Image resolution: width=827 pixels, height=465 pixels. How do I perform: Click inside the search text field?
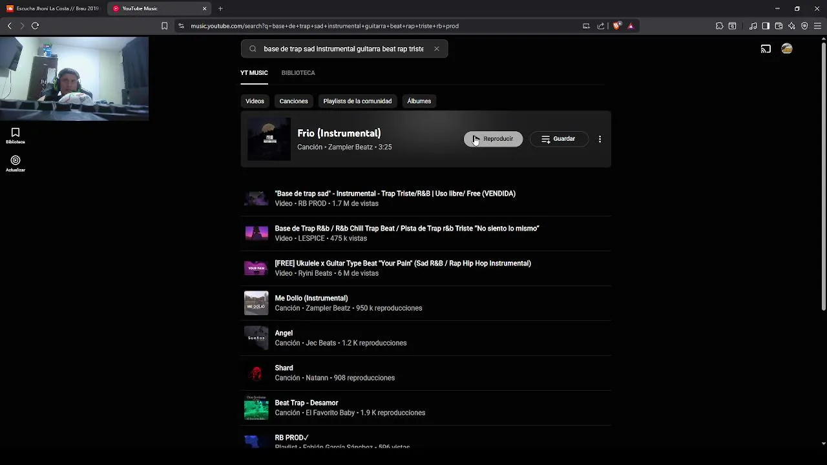[344, 49]
